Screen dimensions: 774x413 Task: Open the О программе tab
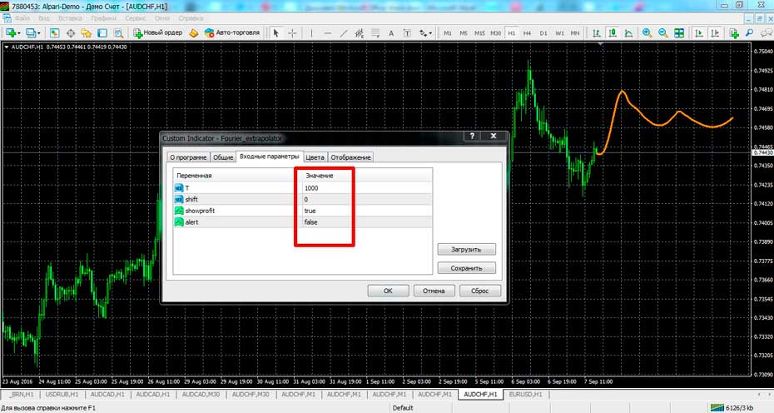coord(187,157)
